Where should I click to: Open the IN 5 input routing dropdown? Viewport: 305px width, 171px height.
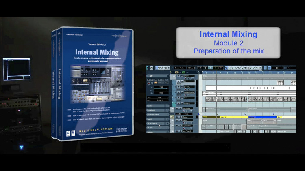coord(158,98)
